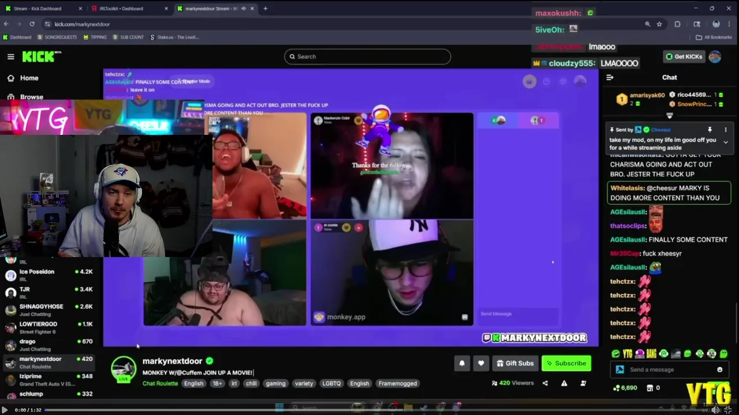Open a new browser tab
Image resolution: width=739 pixels, height=415 pixels.
click(x=266, y=9)
